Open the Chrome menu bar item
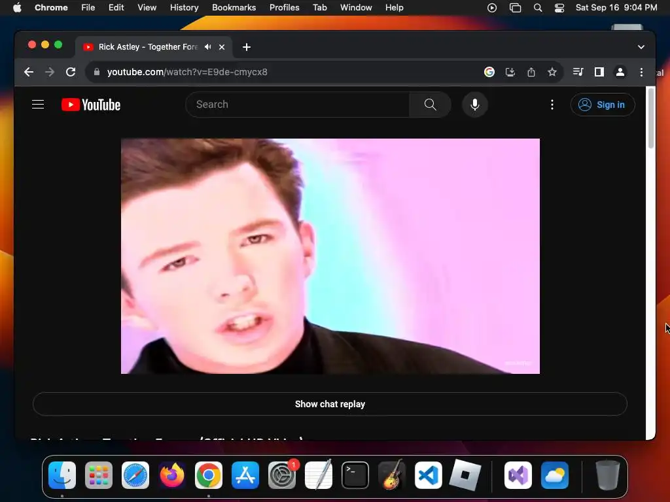The image size is (670, 502). [51, 8]
